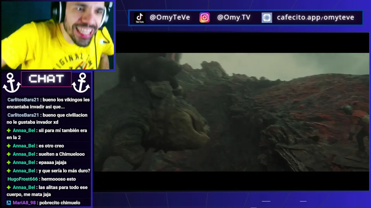Click green badge beside 'epaaaa jajaja'

[9, 163]
